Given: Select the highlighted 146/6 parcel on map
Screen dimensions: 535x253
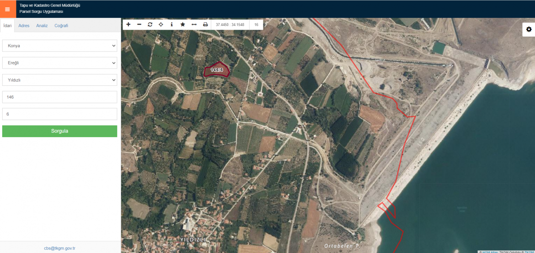Looking at the screenshot, I should coord(216,70).
